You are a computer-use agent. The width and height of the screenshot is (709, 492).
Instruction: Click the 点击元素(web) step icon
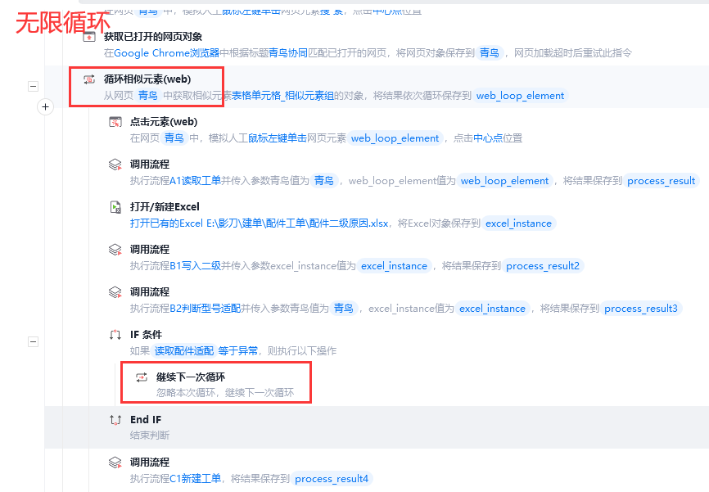pos(115,122)
